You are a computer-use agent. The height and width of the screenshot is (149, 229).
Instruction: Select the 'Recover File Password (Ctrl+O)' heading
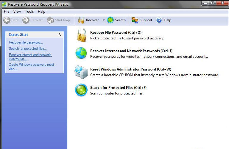(x=116, y=33)
